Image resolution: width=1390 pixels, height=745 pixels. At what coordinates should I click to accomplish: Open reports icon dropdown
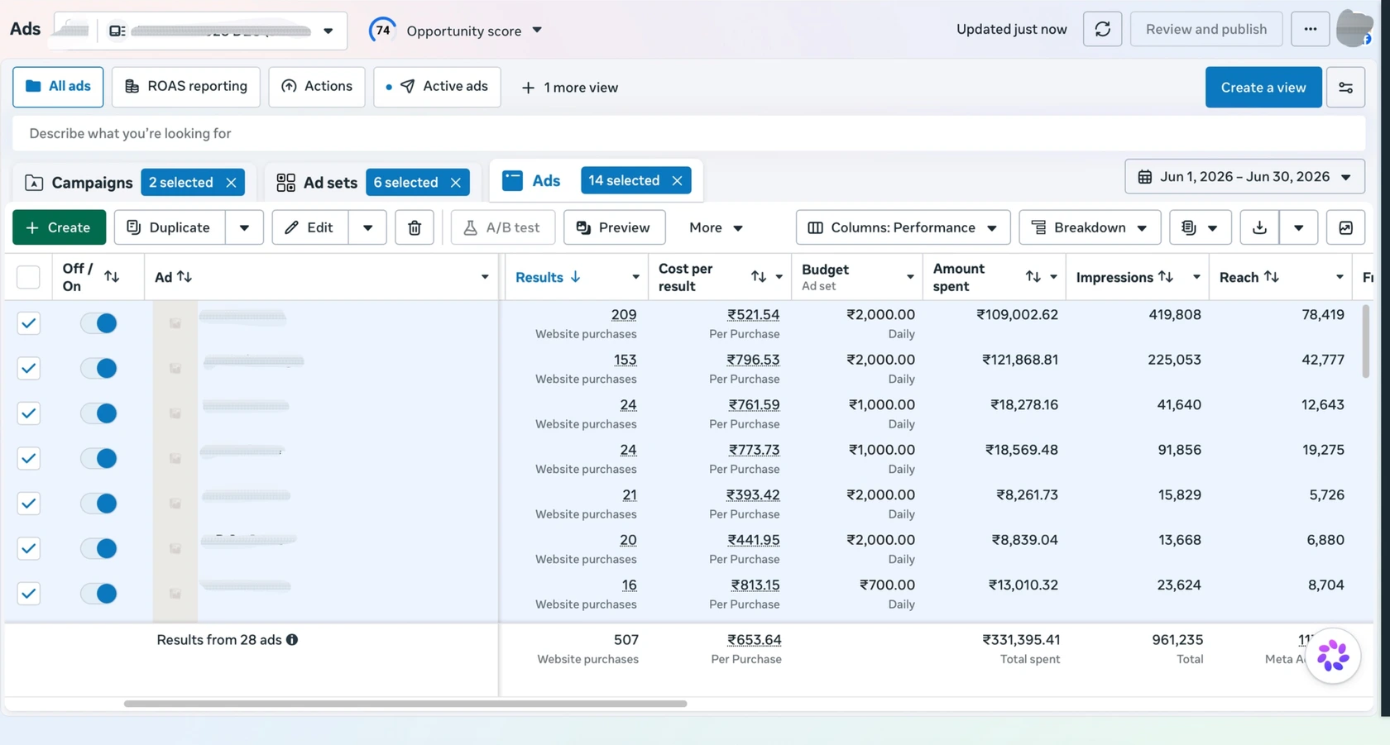click(x=1200, y=227)
